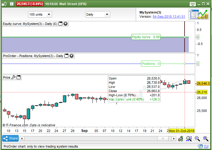Click the chart drawing tool icon
Screen dimensions: 212x150
181,139
